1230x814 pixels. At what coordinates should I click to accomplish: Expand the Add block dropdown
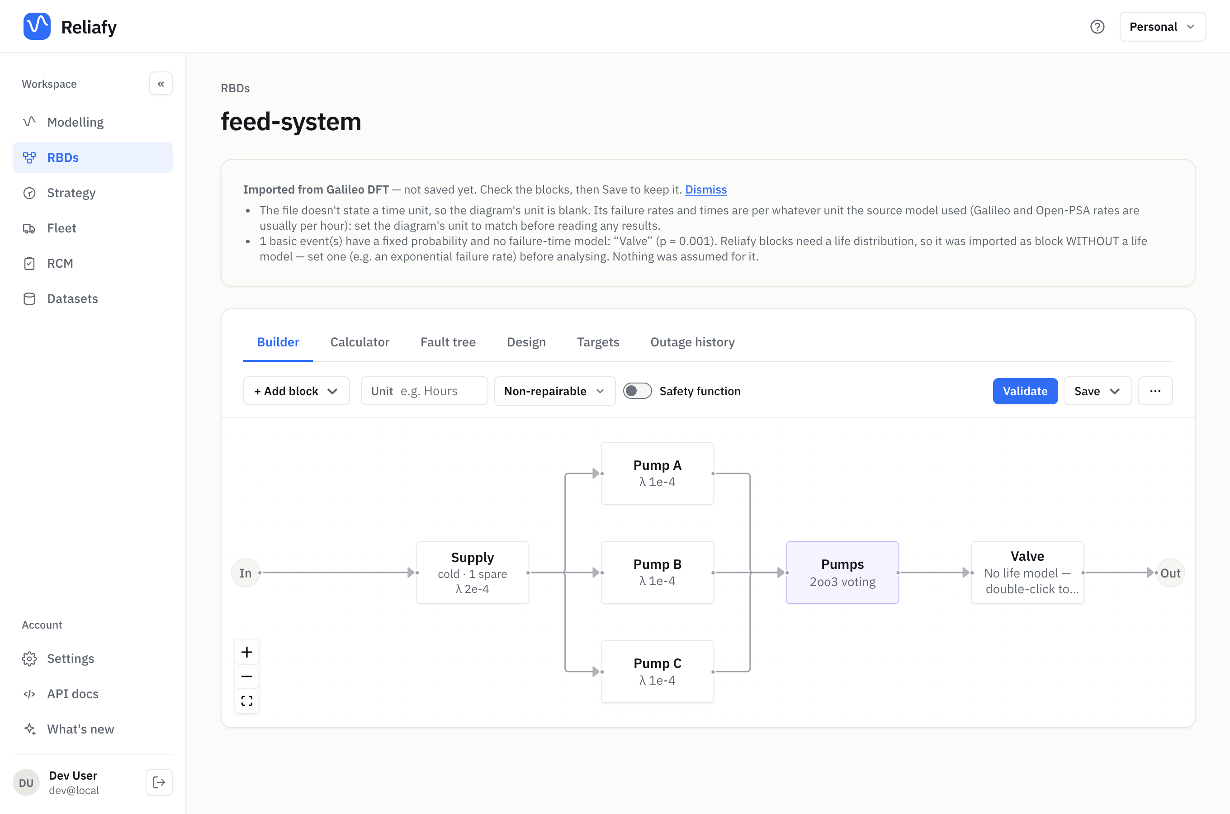pos(296,391)
